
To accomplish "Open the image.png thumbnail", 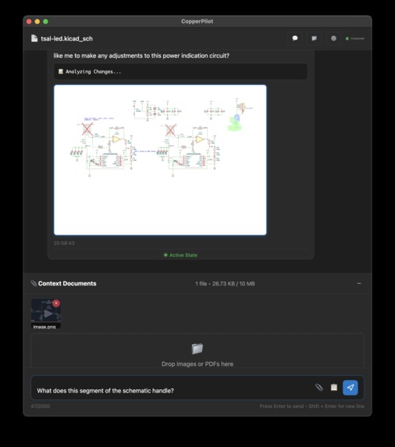I will point(45,314).
